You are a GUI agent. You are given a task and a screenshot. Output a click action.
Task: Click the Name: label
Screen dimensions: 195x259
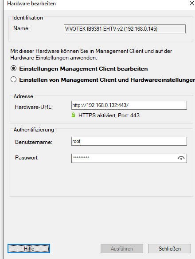coord(21,28)
